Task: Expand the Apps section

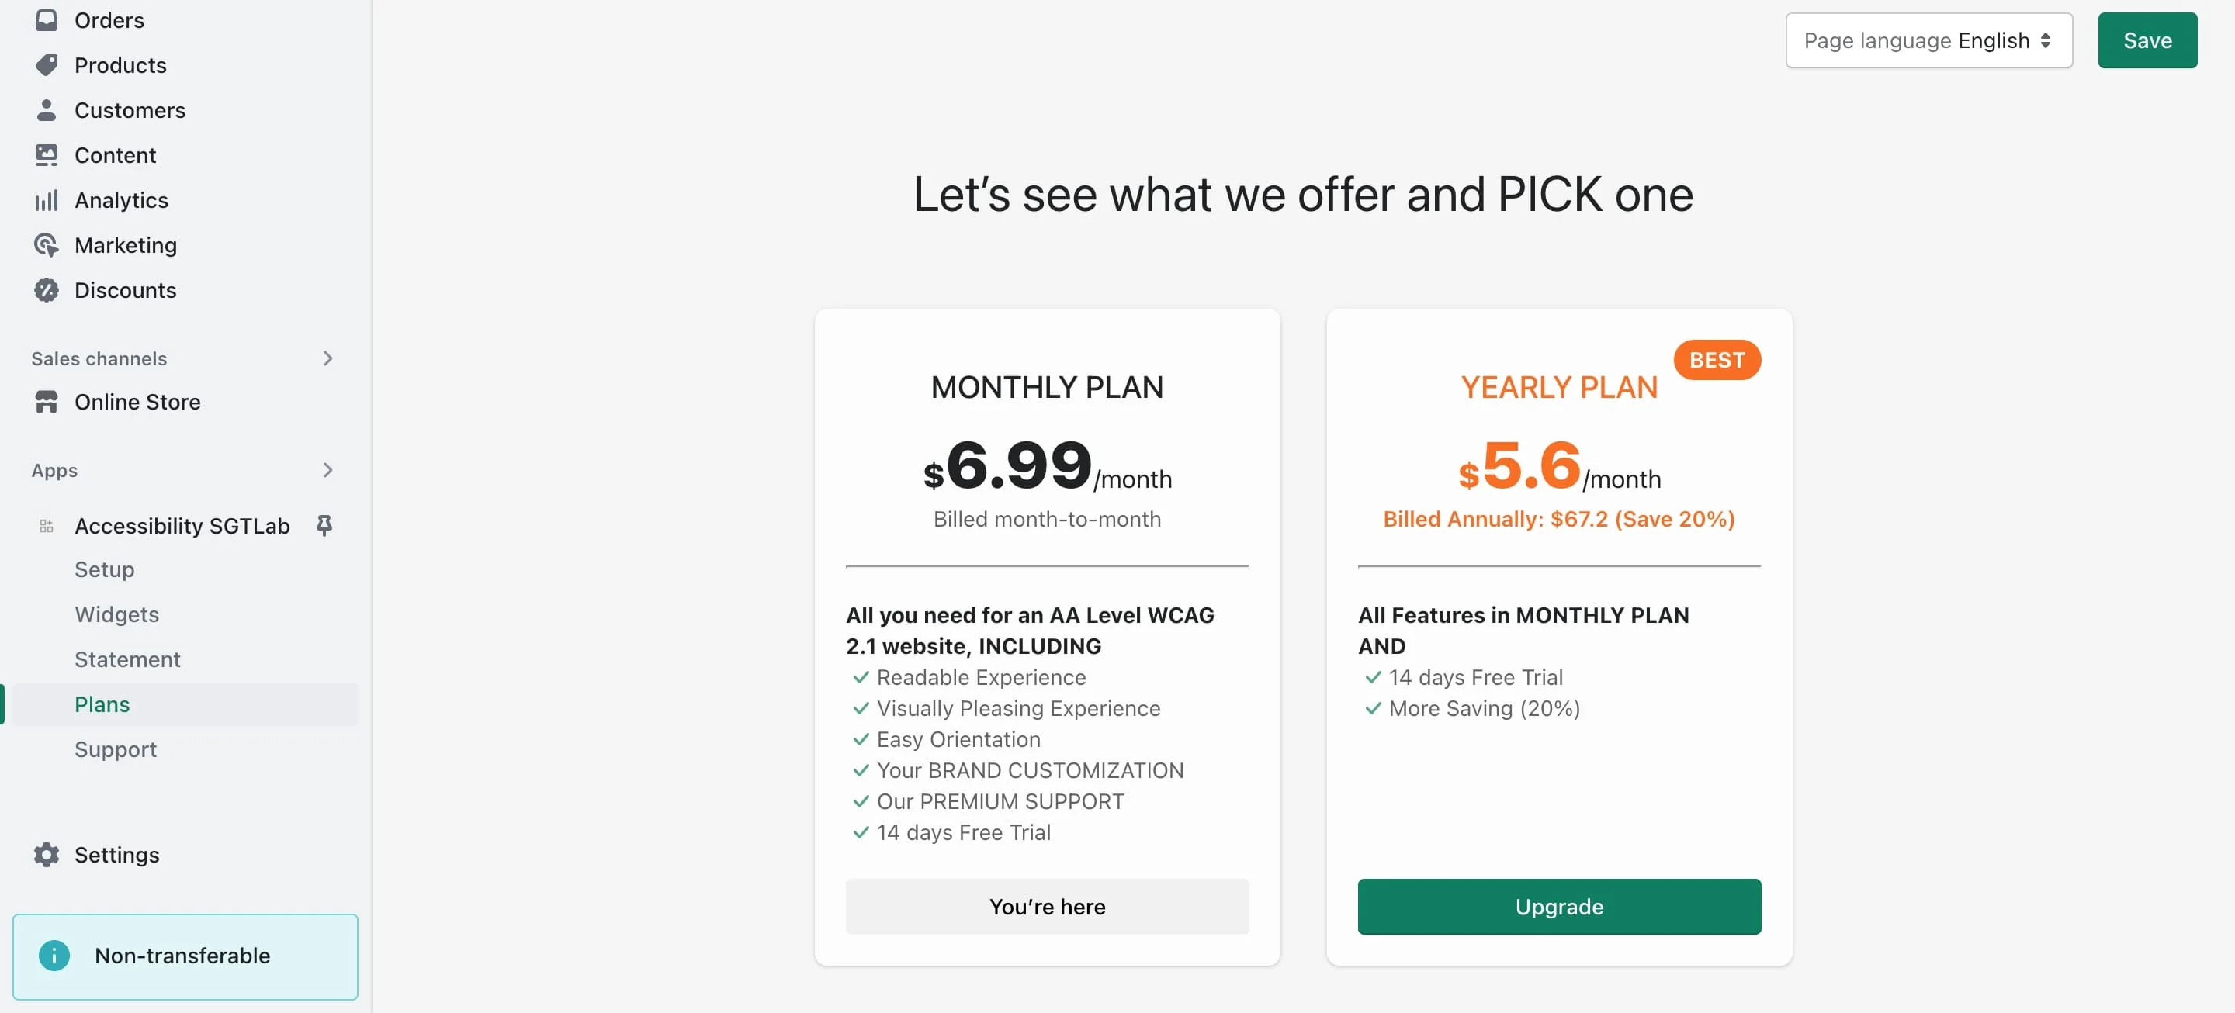Action: (327, 470)
